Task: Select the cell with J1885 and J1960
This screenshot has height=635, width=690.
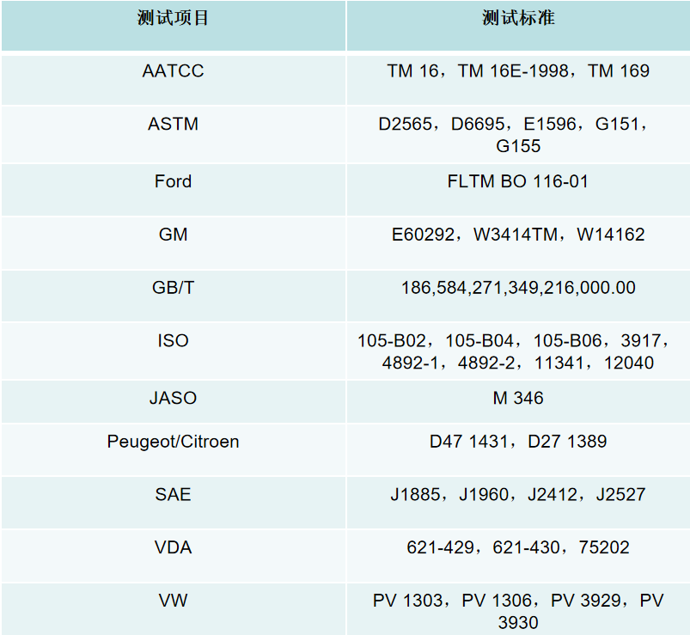Action: coord(518,495)
